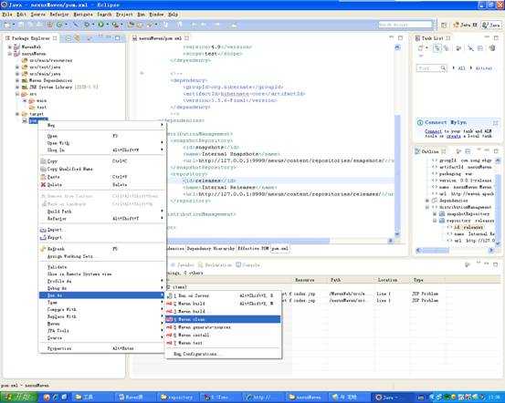Switch to the Java EE perspective
This screenshot has height=403, width=505.
(465, 25)
